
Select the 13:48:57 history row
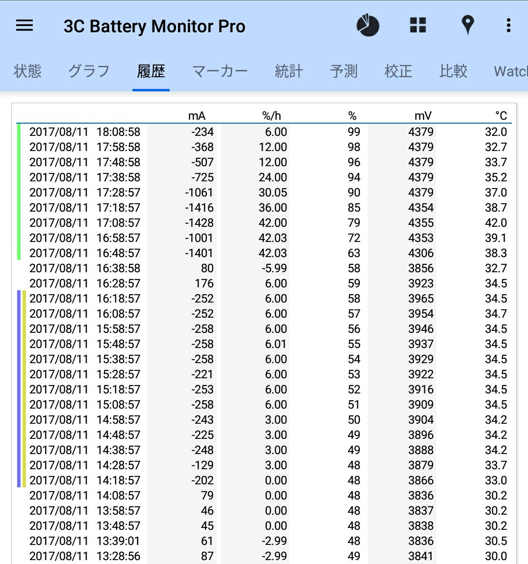(264, 525)
